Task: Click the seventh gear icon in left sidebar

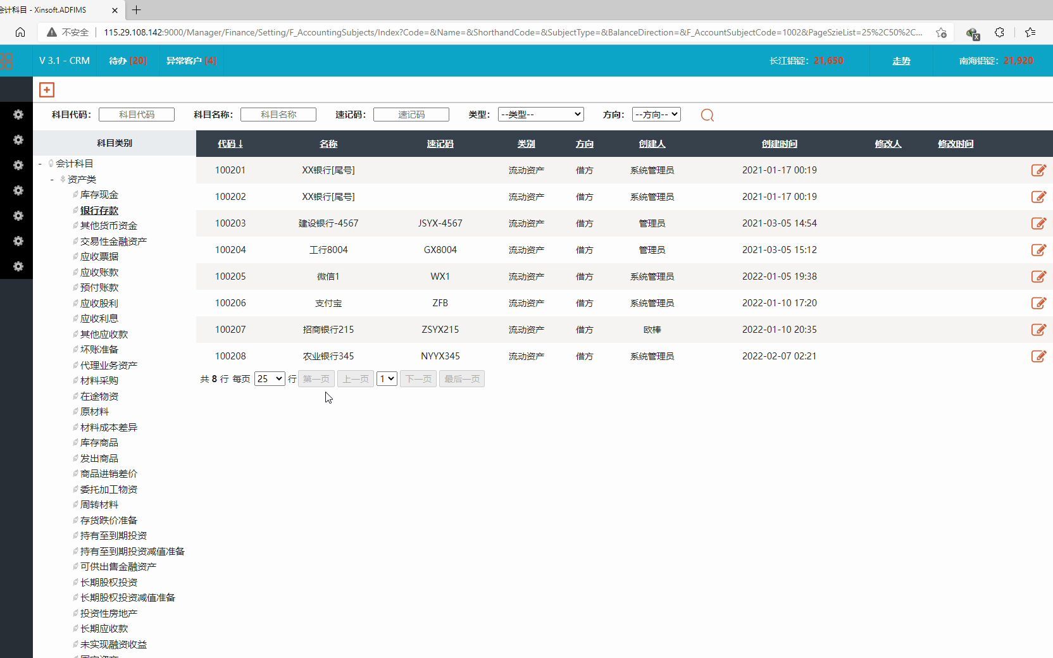Action: (18, 266)
